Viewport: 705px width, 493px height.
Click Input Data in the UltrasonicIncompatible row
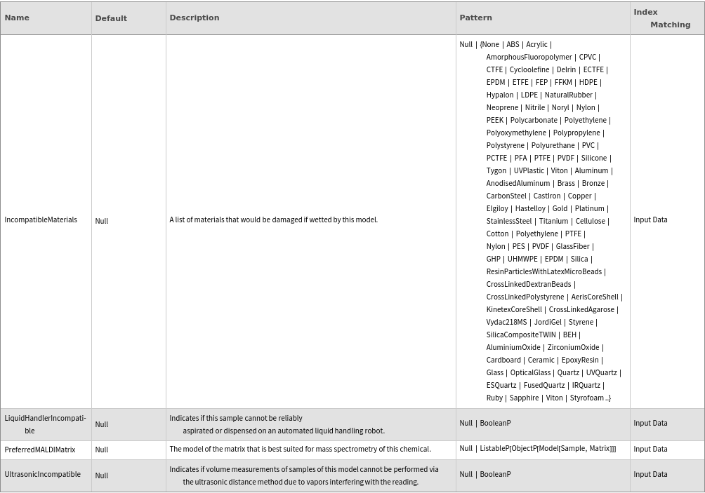[x=650, y=475]
